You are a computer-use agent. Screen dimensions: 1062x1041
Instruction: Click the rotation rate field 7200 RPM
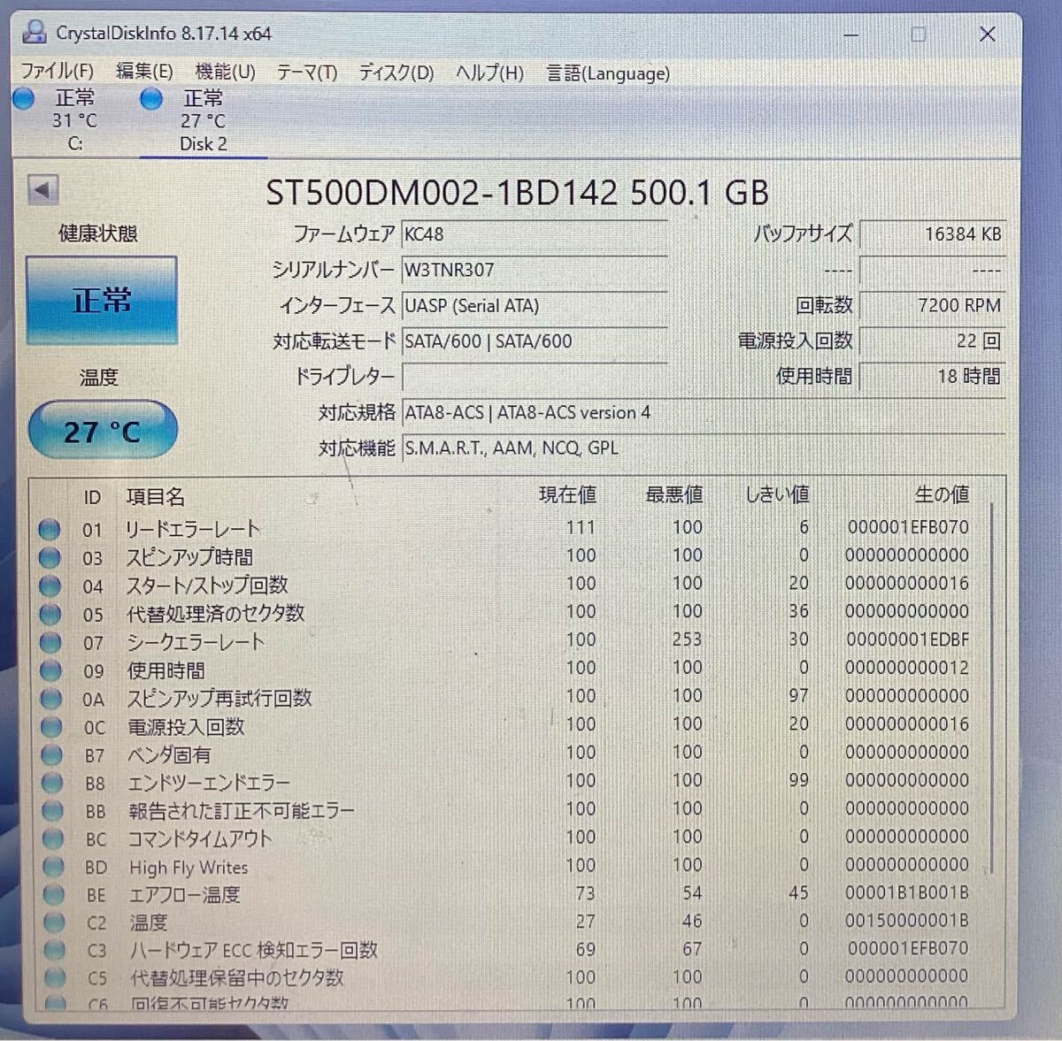(x=932, y=305)
